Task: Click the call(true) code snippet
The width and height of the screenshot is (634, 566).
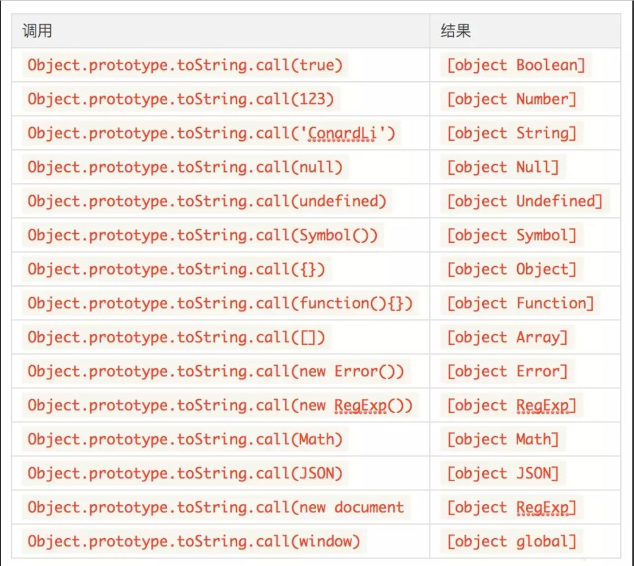Action: [x=185, y=65]
